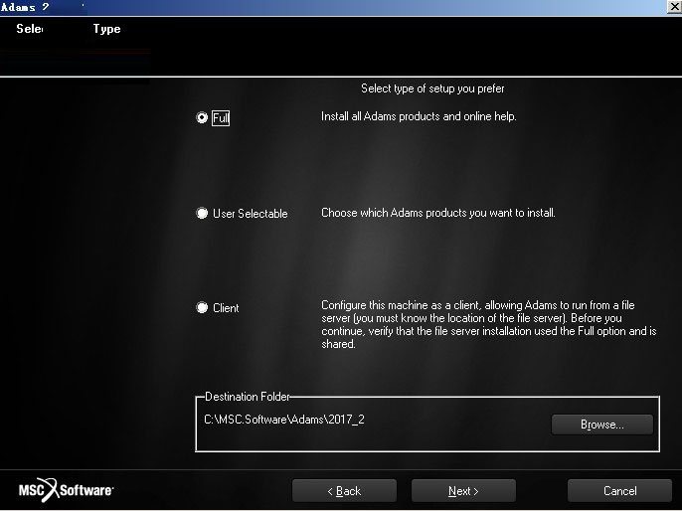Screen dimensions: 682x511
Task: Click the MSC Software logo
Action: (x=66, y=490)
